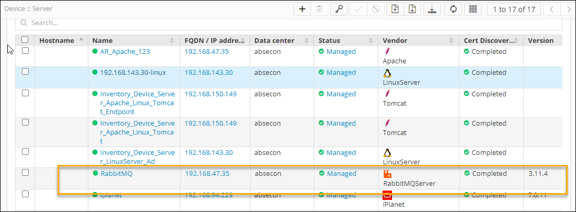
Task: Check the RabbitMQ row checkbox
Action: (25, 172)
